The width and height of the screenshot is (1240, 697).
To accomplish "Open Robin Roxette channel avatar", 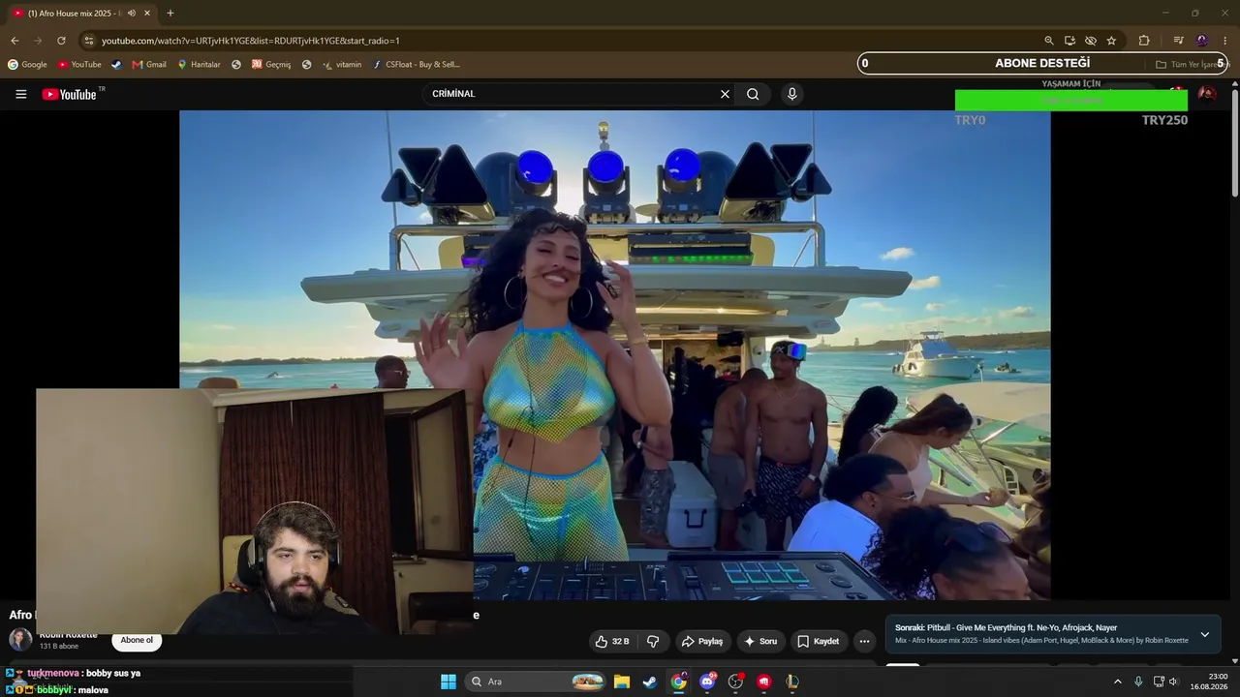I will pos(20,640).
